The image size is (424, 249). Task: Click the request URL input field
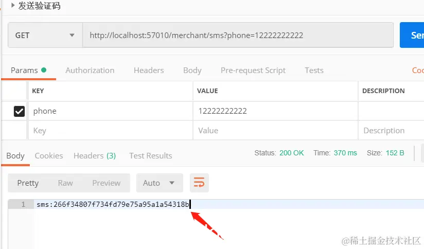coord(238,35)
